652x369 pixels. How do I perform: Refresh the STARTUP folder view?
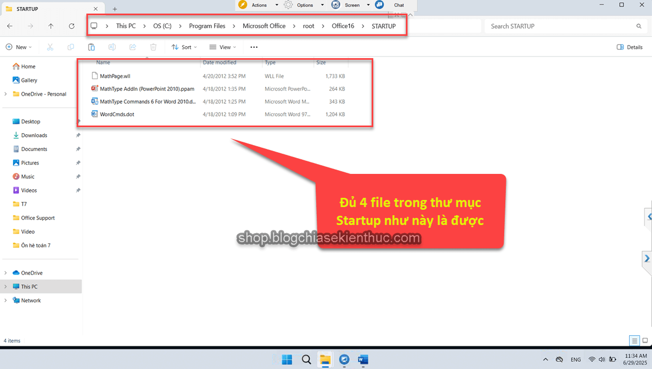point(72,26)
